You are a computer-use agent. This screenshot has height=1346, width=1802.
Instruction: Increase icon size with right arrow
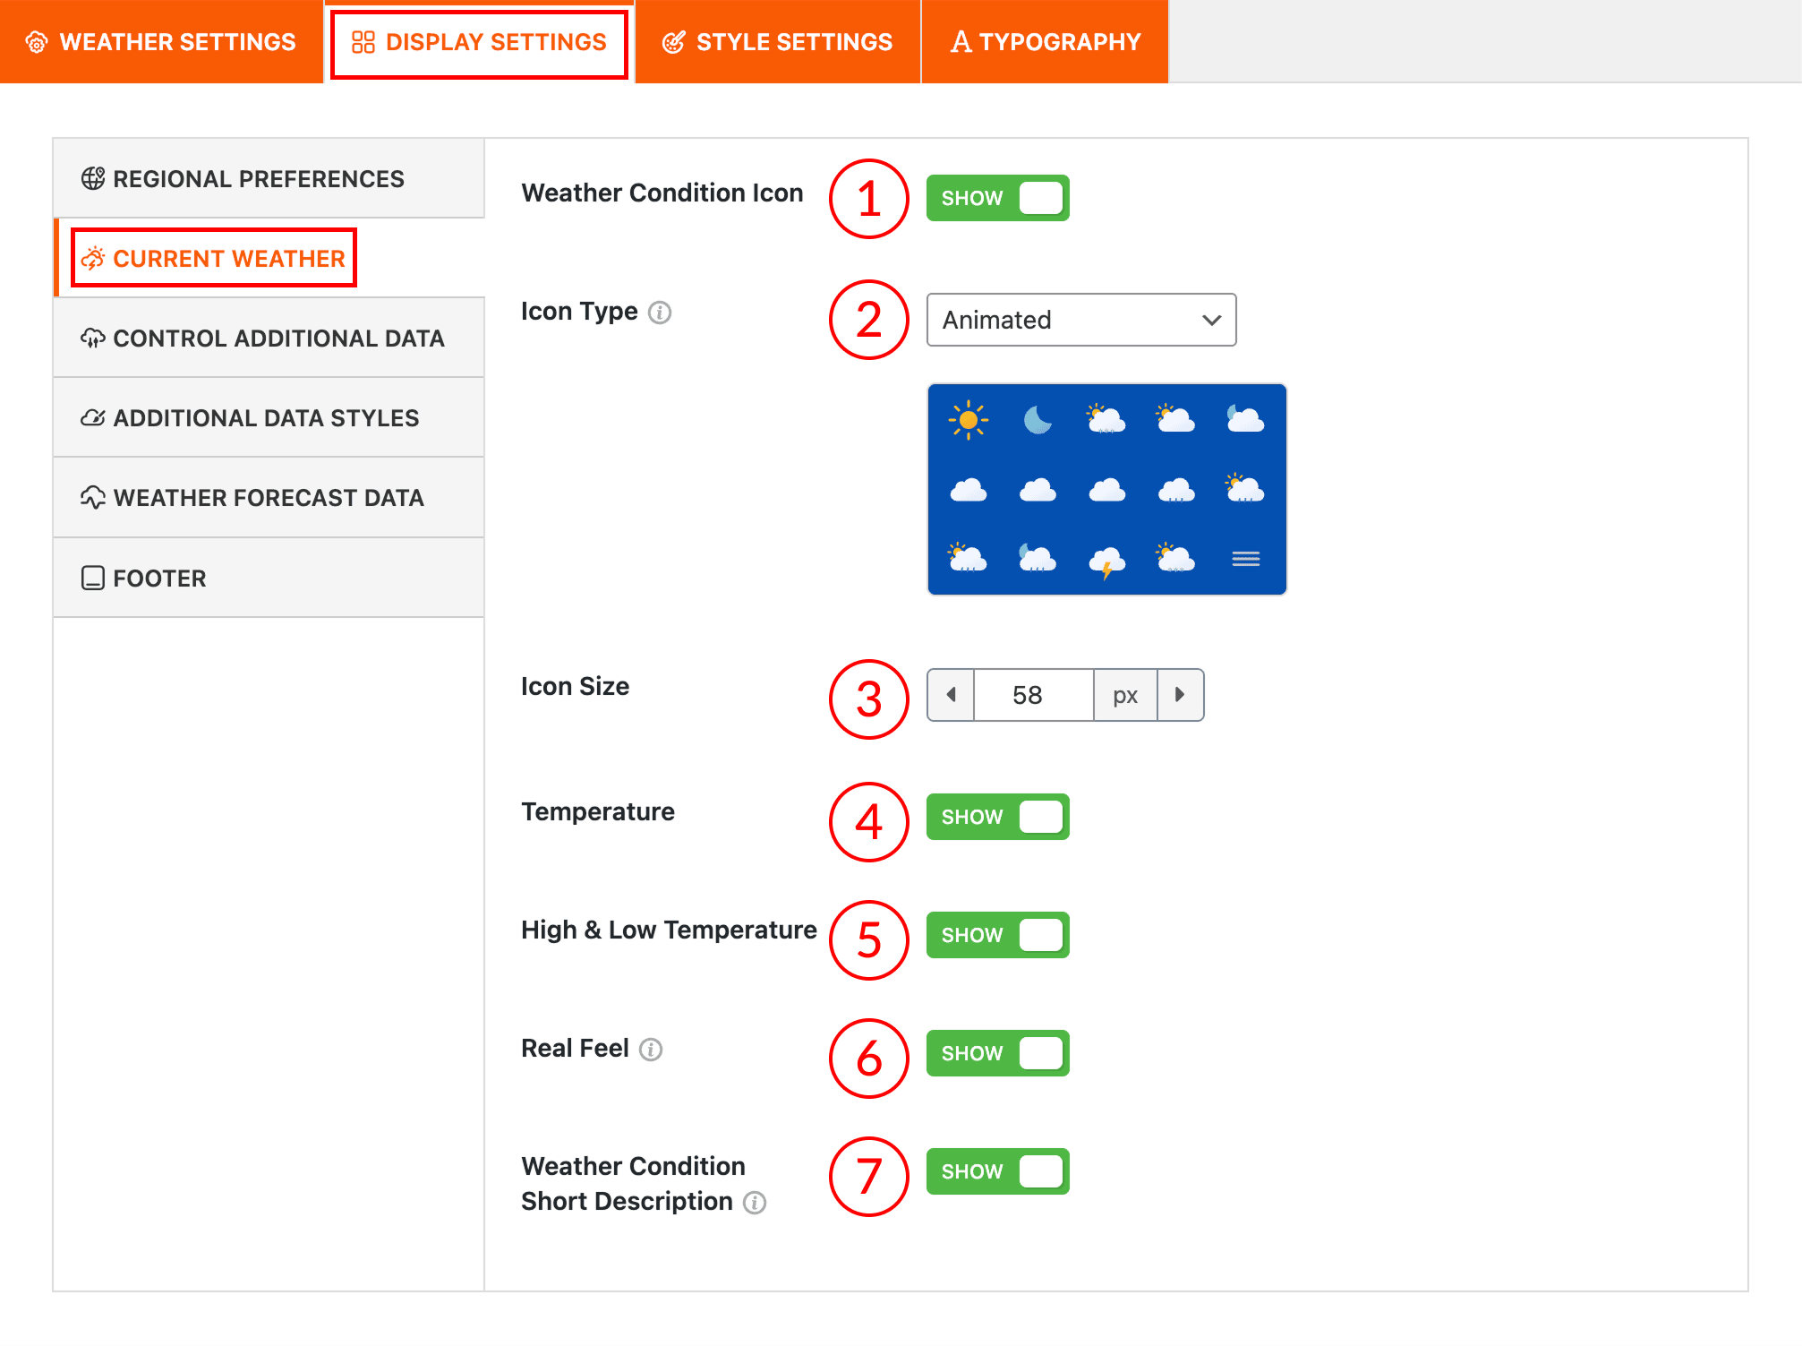click(x=1180, y=695)
